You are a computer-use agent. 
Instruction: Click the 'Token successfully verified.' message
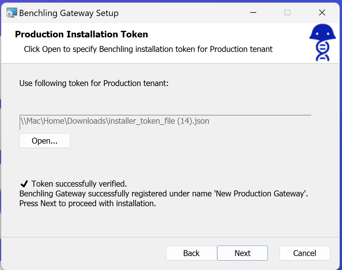click(x=79, y=184)
